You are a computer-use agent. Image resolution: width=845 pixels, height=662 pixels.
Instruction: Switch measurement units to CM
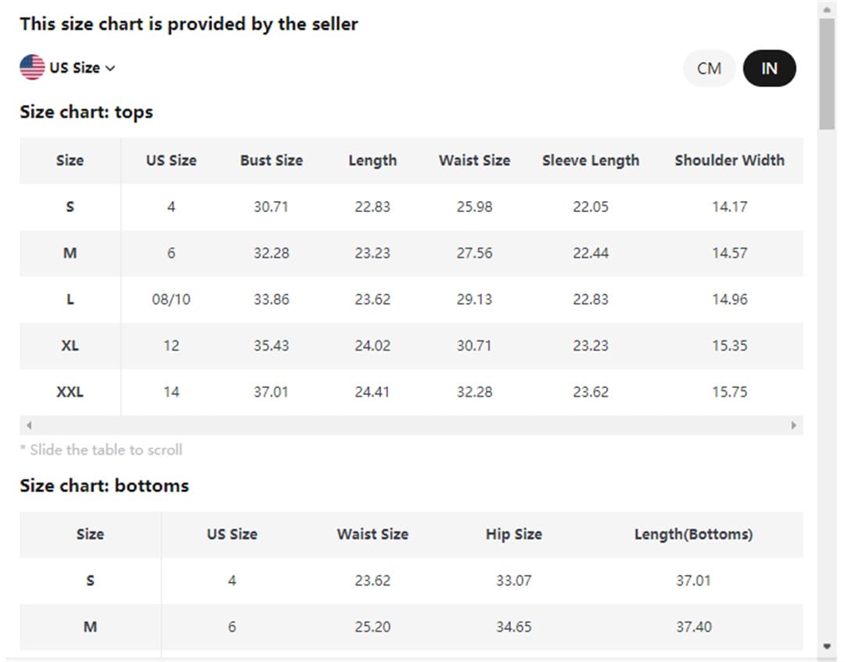point(709,68)
